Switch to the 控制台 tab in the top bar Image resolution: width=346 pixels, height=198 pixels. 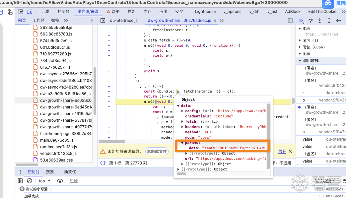tap(63, 12)
